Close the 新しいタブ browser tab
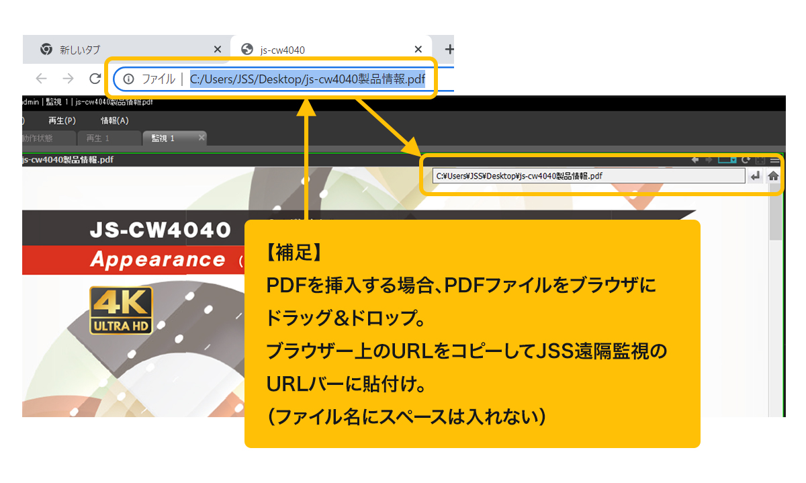Screen dimensions: 806x483 pos(217,49)
